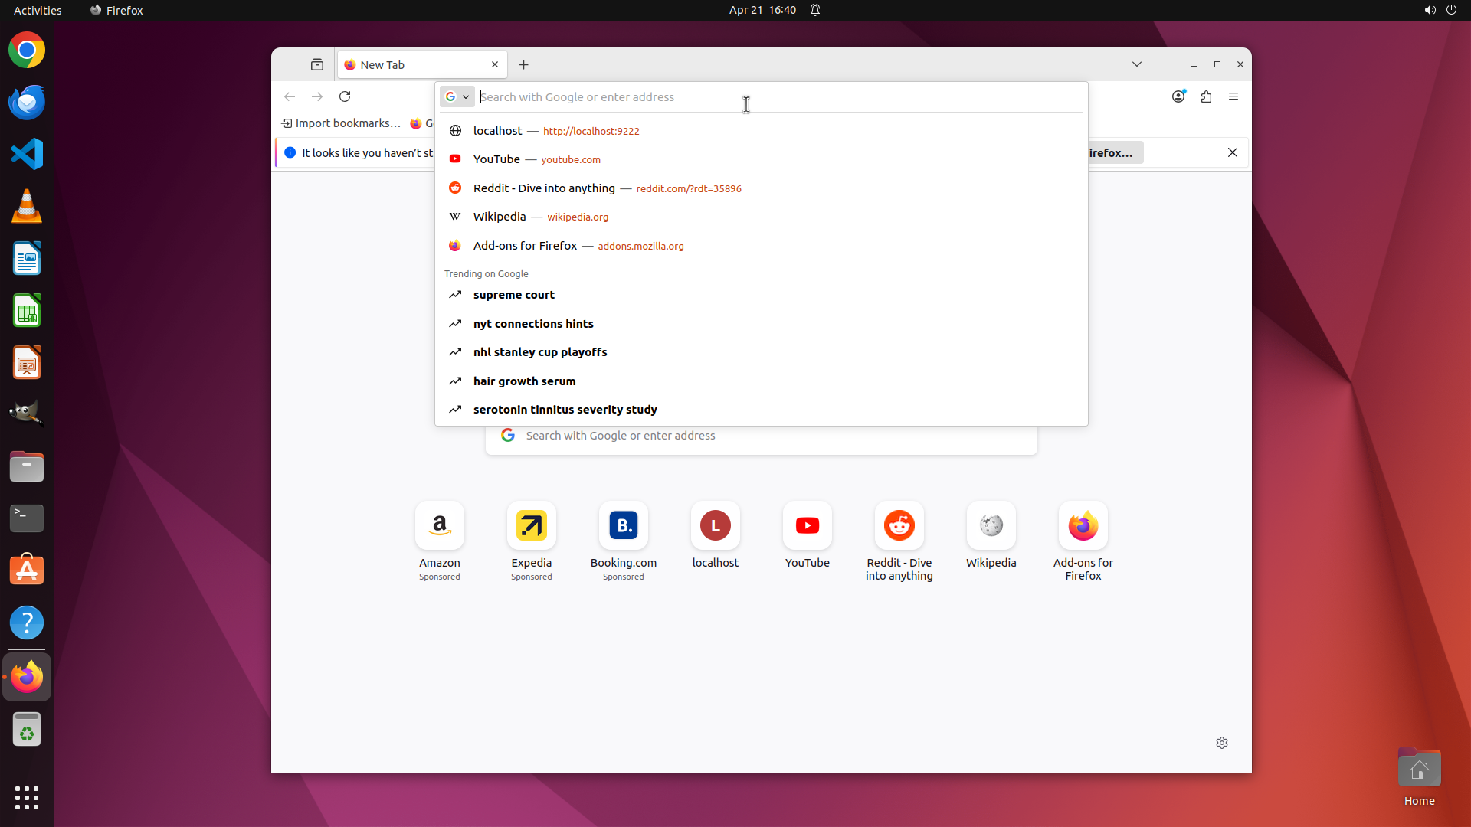Open the Booking.com shortcut tile
Image resolution: width=1471 pixels, height=827 pixels.
(x=624, y=526)
